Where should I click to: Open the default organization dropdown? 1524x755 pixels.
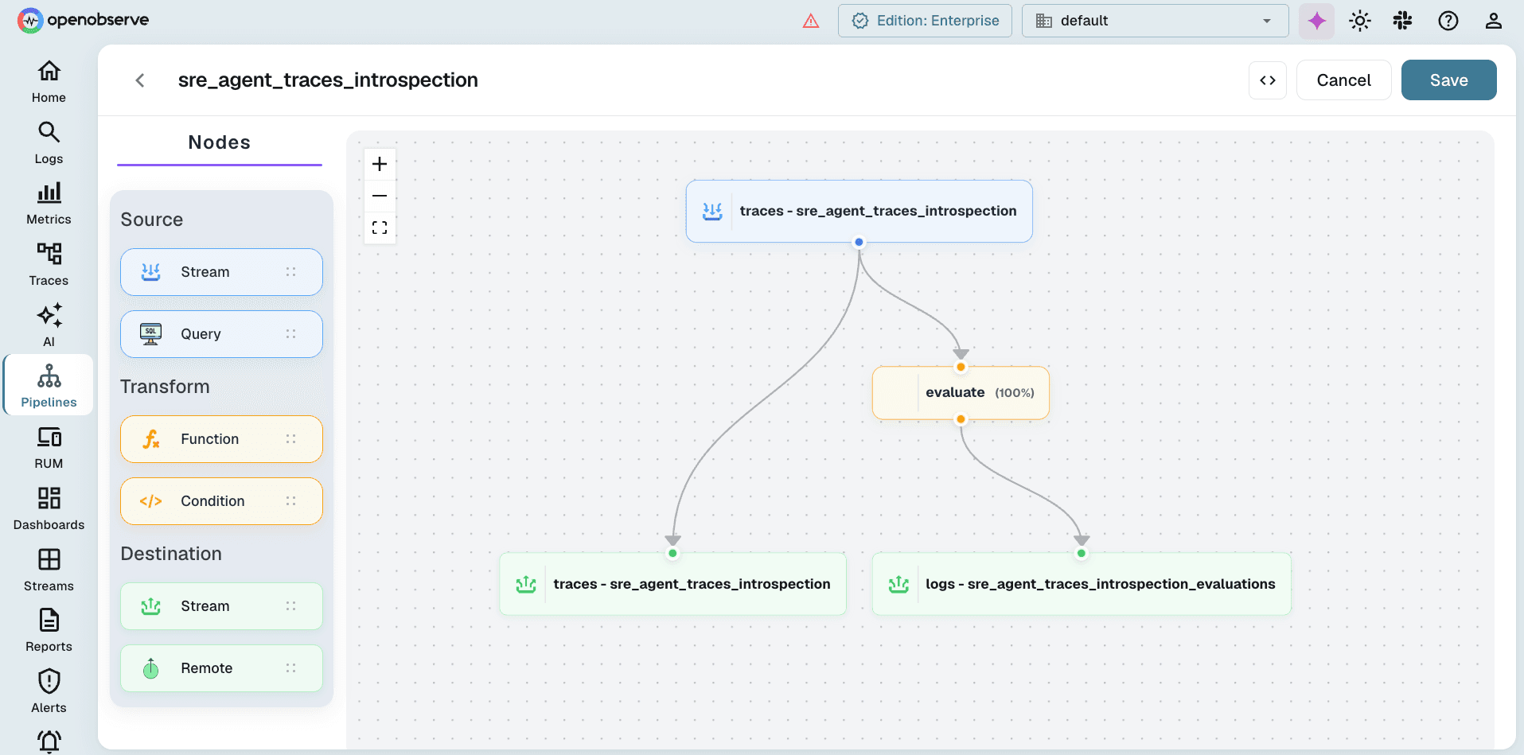1155,21
